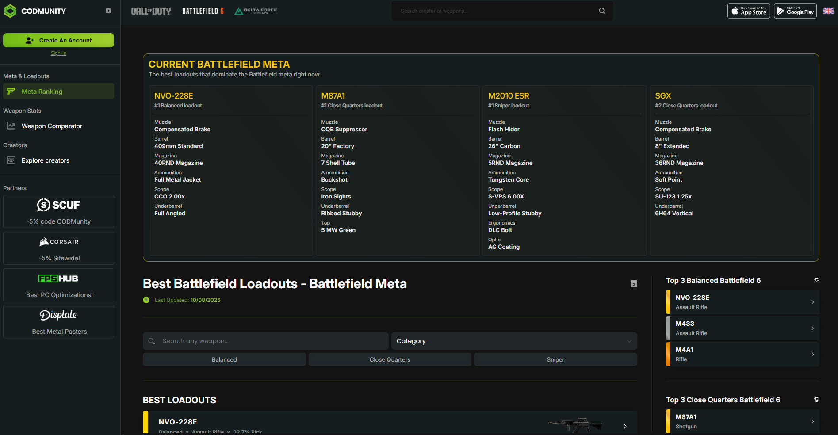Image resolution: width=838 pixels, height=435 pixels.
Task: Open the M2010 ESR Sniper loadout card
Action: pyautogui.click(x=564, y=171)
